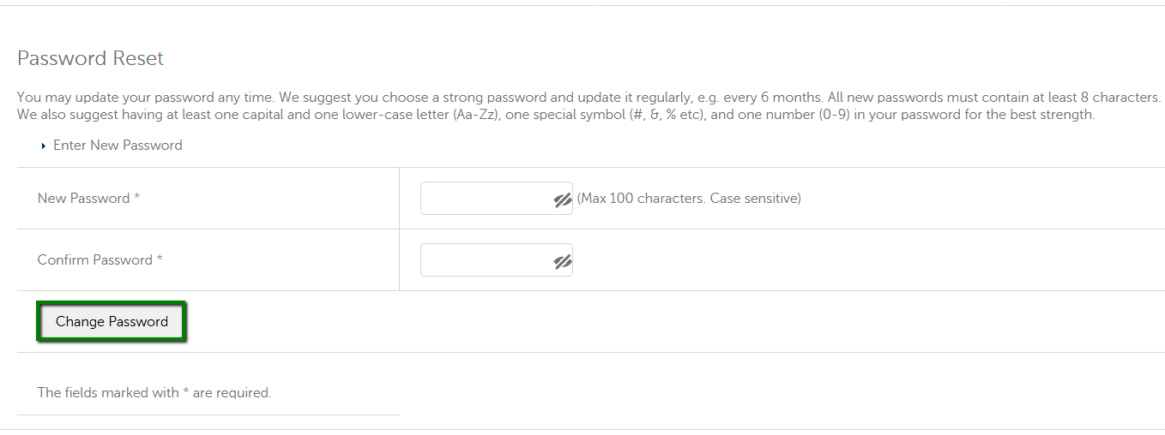Expand the Enter New Password triangle arrow
Image resolution: width=1165 pixels, height=435 pixels.
point(44,146)
